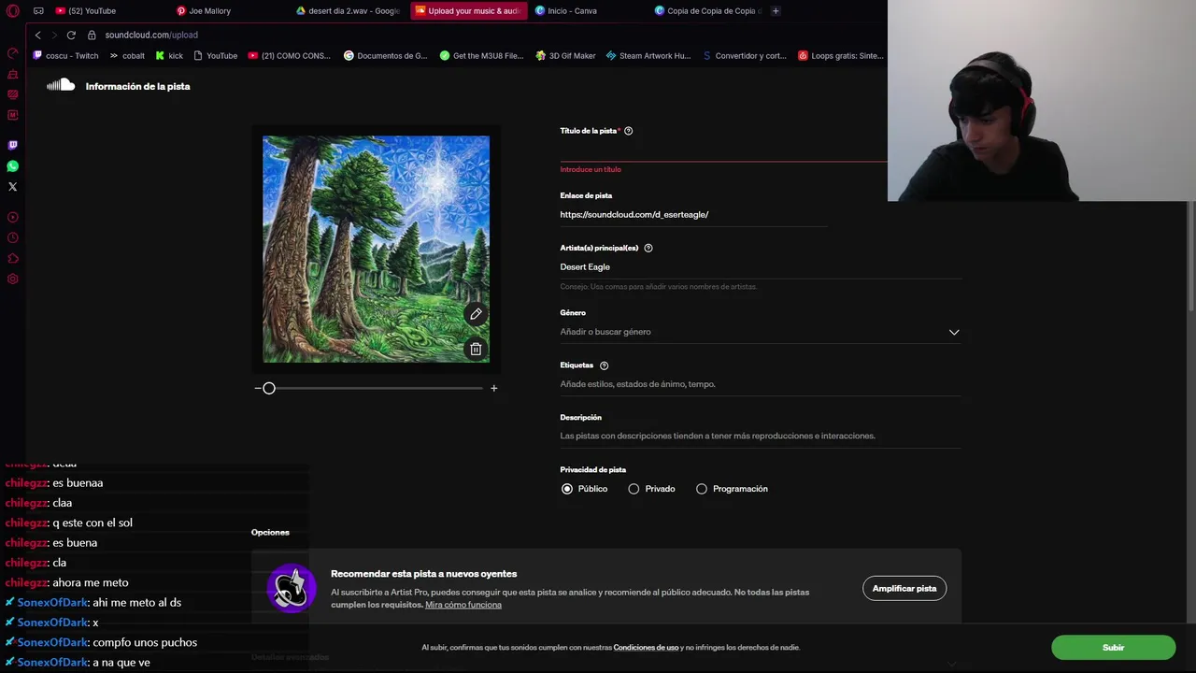
Task: Open the striped monitor icon in the sidebar
Action: point(12,94)
